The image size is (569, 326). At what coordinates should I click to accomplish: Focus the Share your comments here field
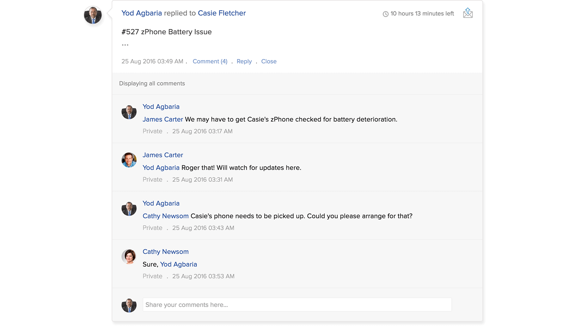[297, 305]
